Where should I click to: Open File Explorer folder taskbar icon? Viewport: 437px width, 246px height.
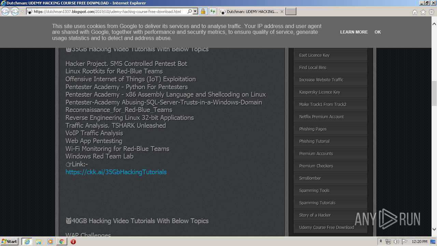pos(39,242)
